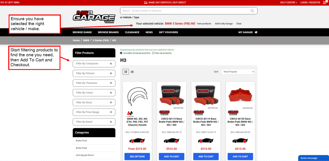Open Brake Pads category
329x161 pixels.
pos(81,148)
